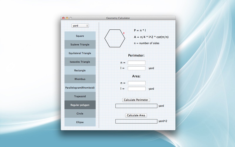Click the Area n input field
The height and width of the screenshot is (147, 235).
point(137,83)
